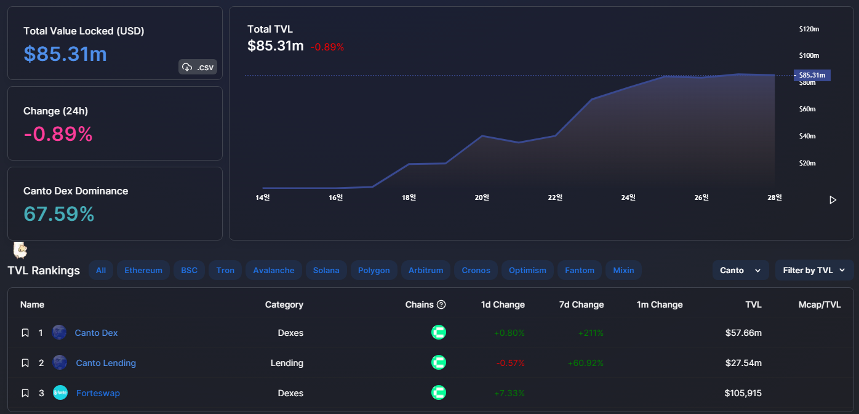Click the Lending category cell
Viewport: 859px width, 414px height.
287,363
